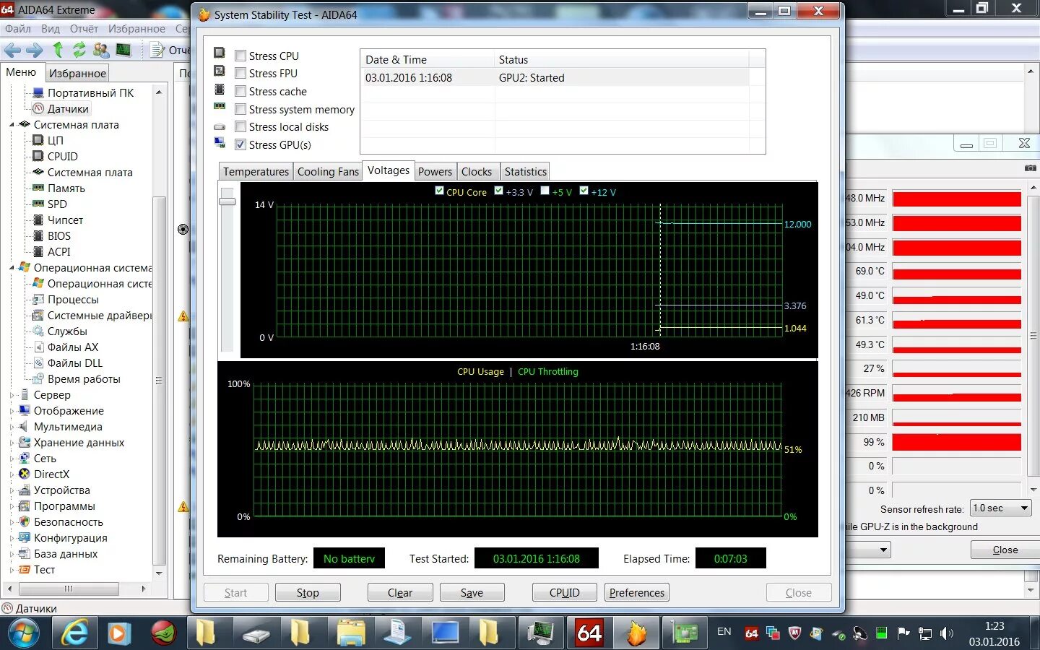Click Close button in GPU-Z window
Viewport: 1040px width, 650px height.
coord(1005,550)
